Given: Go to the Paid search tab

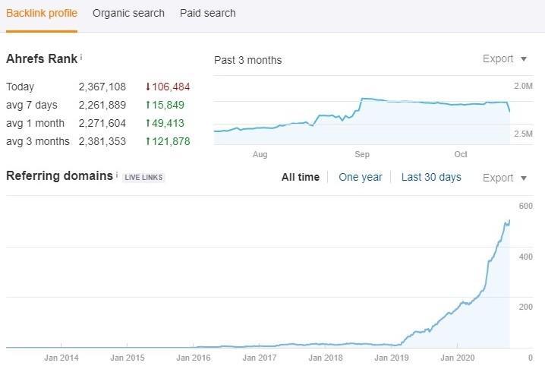Looking at the screenshot, I should 207,13.
